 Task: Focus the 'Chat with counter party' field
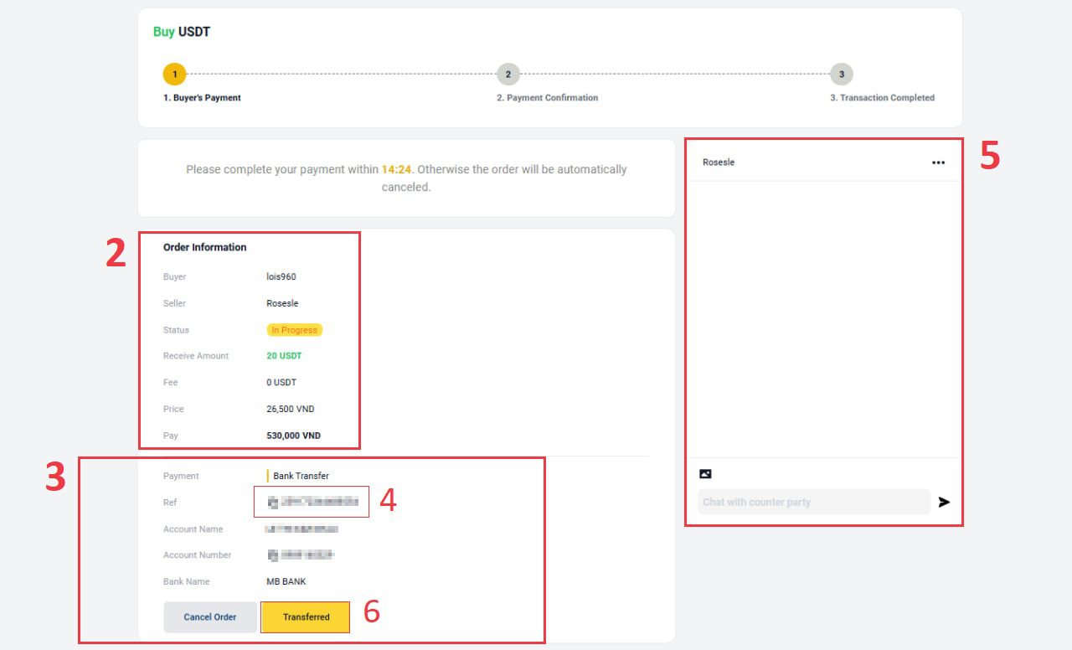click(814, 502)
